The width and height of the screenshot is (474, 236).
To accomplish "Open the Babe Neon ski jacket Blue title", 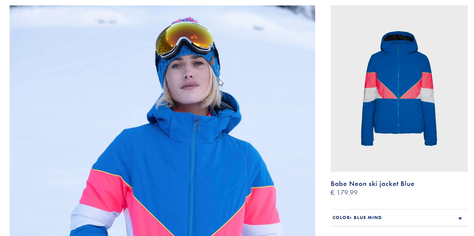I will pyautogui.click(x=372, y=184).
